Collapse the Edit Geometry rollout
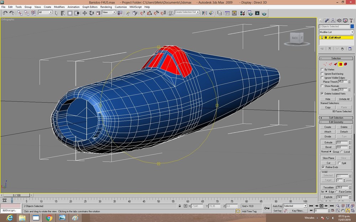Image resolution: width=356 pixels, height=222 pixels. pos(336,122)
